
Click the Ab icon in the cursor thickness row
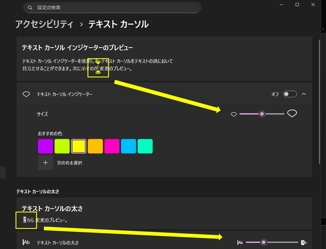pyautogui.click(x=26, y=242)
